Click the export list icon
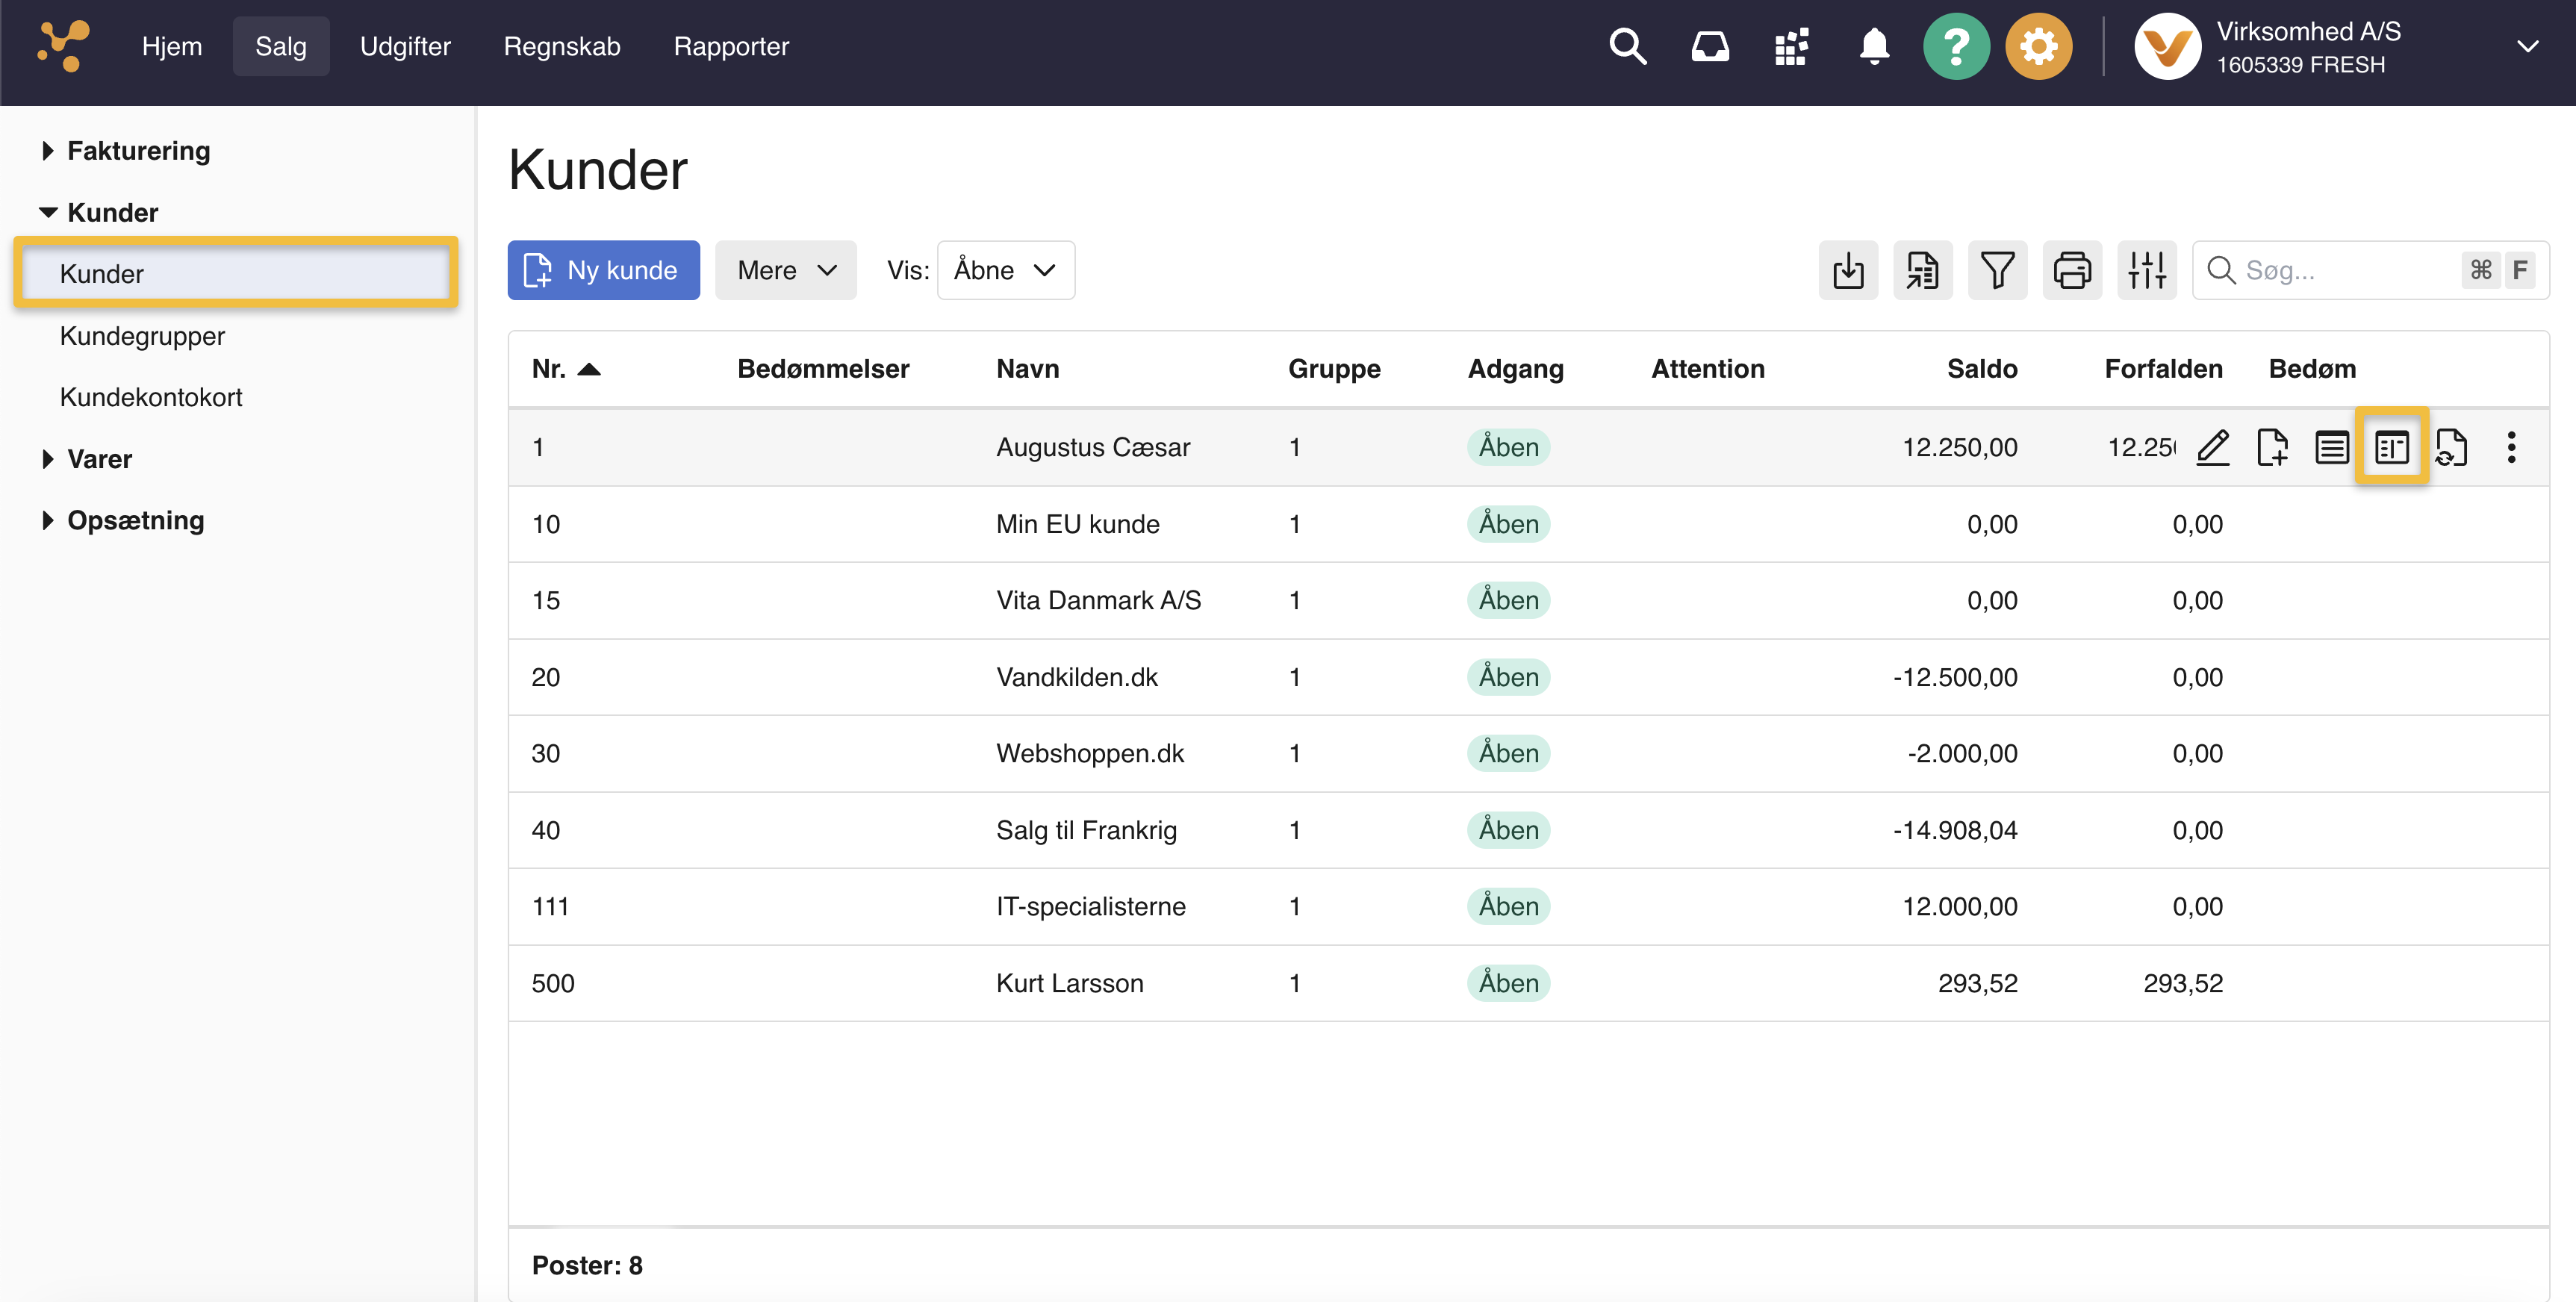Viewport: 2576px width, 1302px height. pos(1922,270)
